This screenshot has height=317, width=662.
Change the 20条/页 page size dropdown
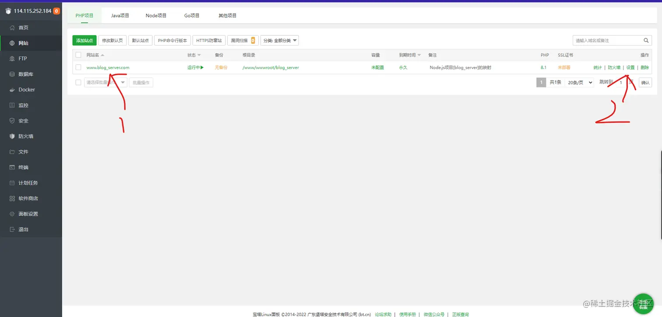tap(579, 82)
